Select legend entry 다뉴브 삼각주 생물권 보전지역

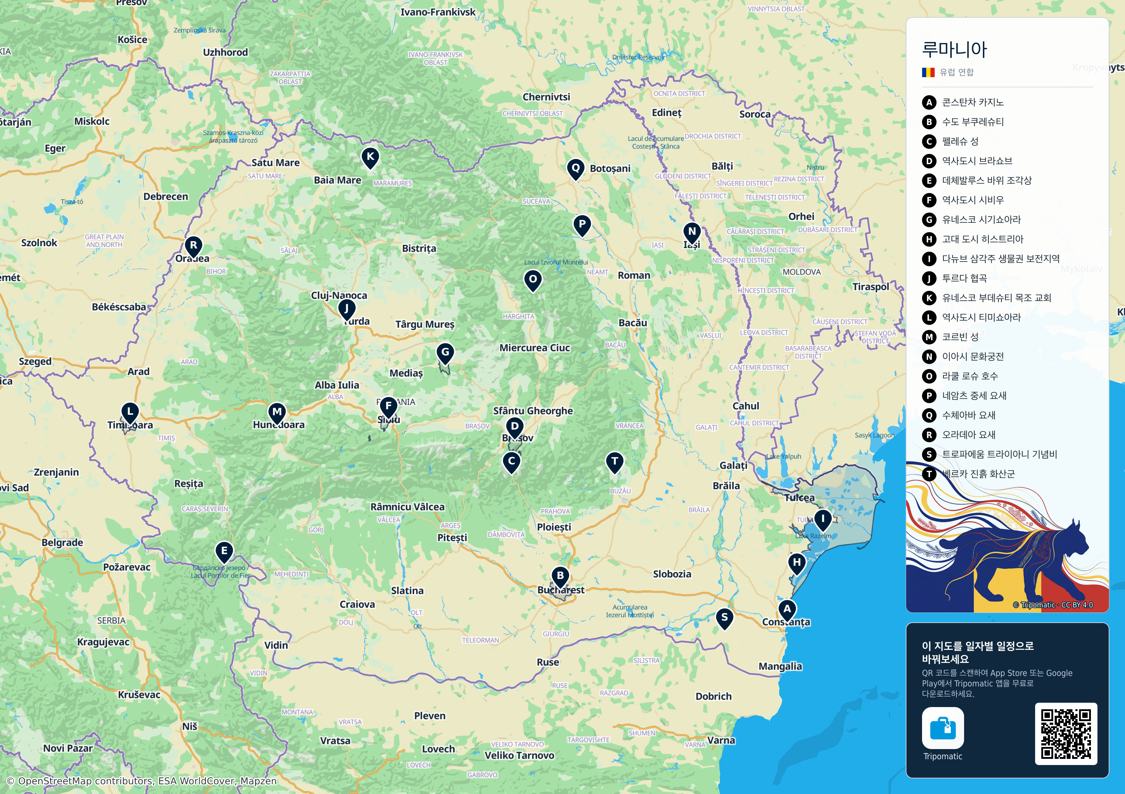coord(991,259)
